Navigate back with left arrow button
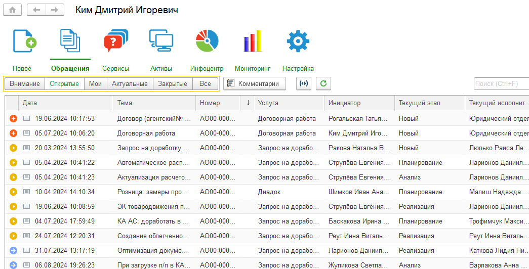The height and width of the screenshot is (269, 529). [x=36, y=10]
